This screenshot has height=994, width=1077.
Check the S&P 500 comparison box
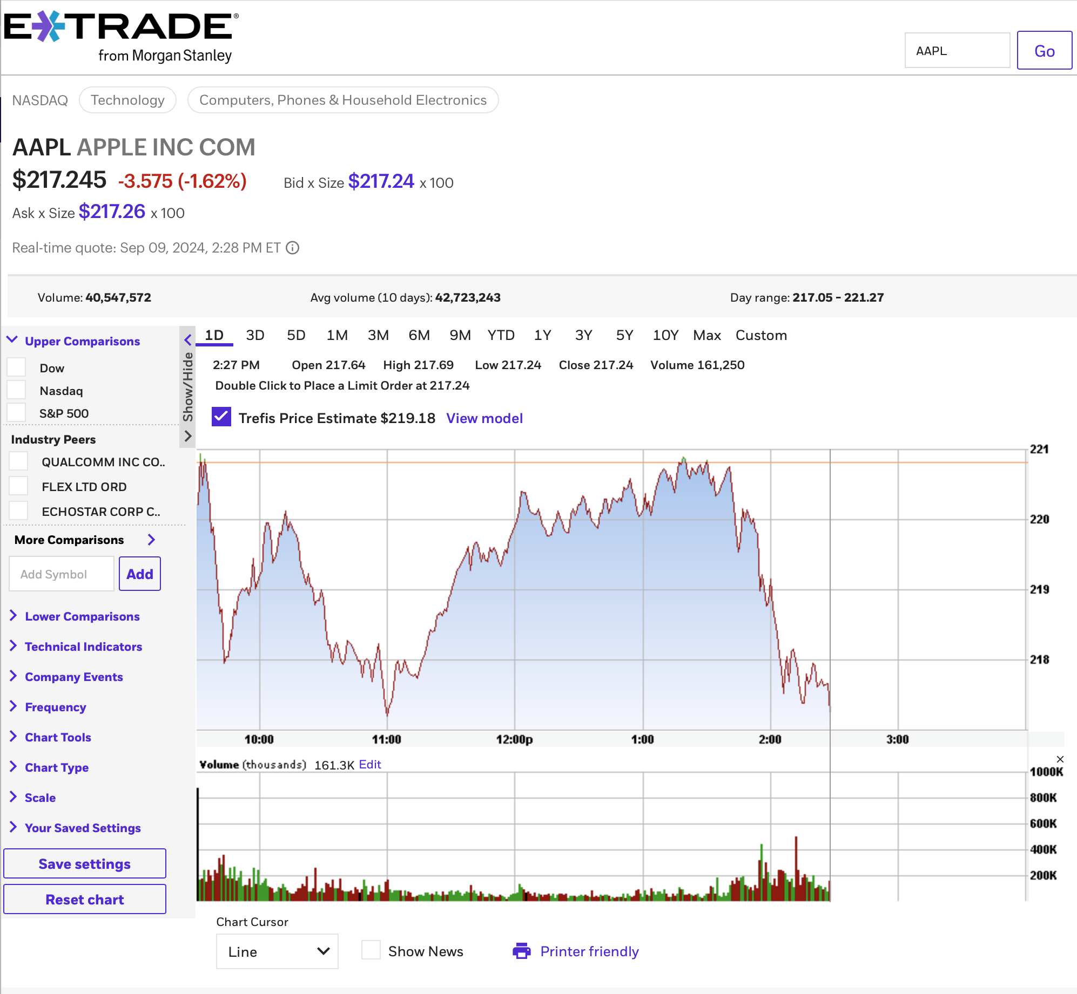[x=17, y=412]
